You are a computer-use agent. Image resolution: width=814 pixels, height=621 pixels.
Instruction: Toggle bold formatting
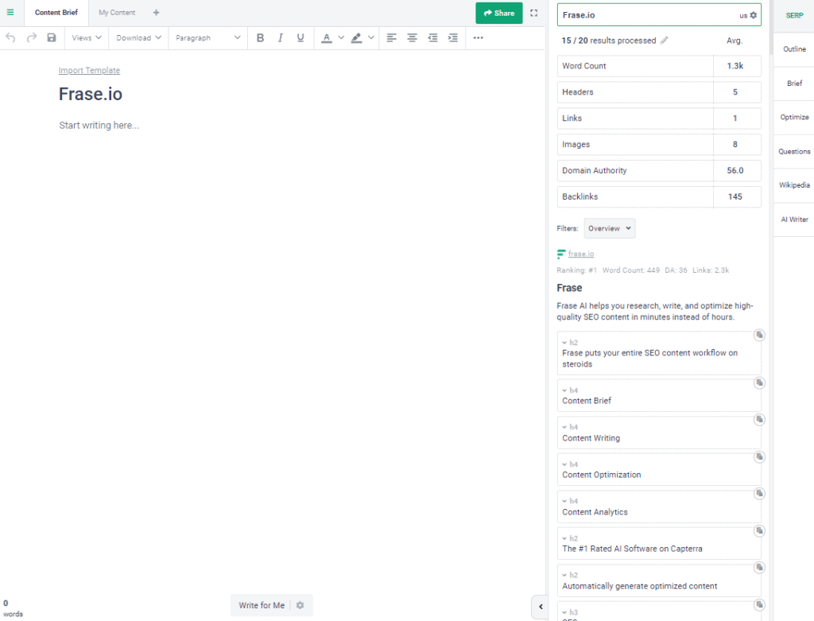tap(261, 37)
